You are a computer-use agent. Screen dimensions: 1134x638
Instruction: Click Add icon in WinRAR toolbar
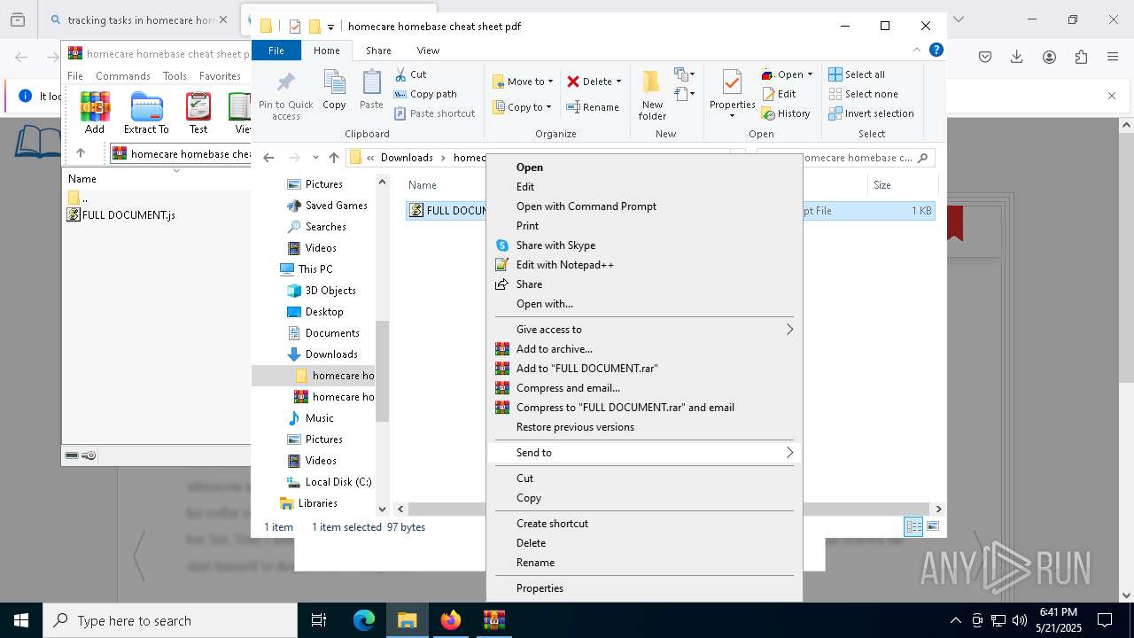[x=95, y=113]
